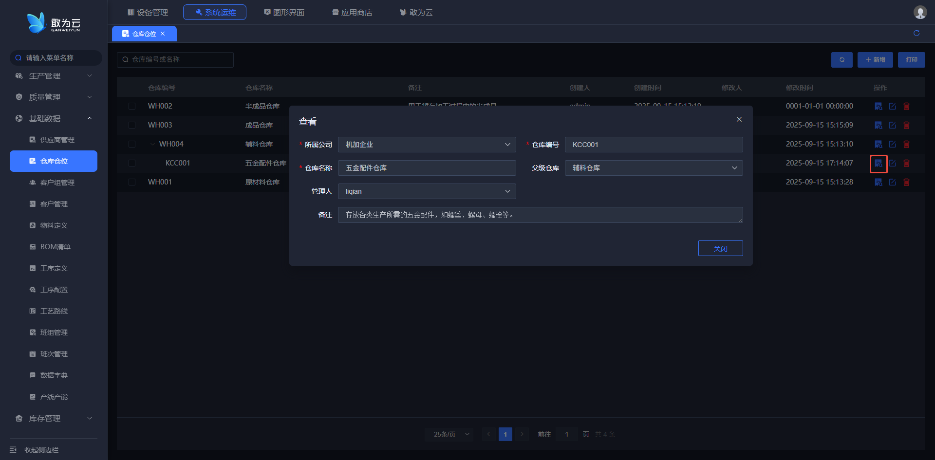Collapse the WH004 tree row

click(152, 144)
